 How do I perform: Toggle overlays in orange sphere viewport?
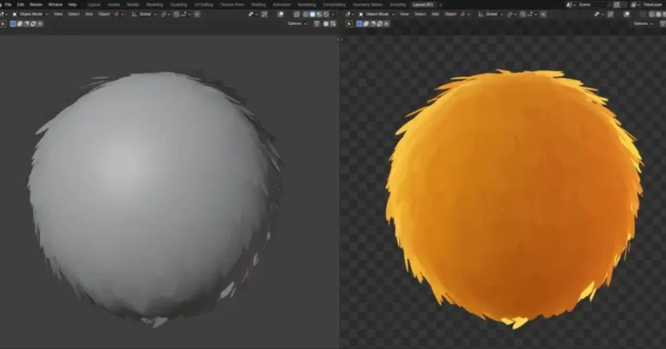click(x=626, y=14)
